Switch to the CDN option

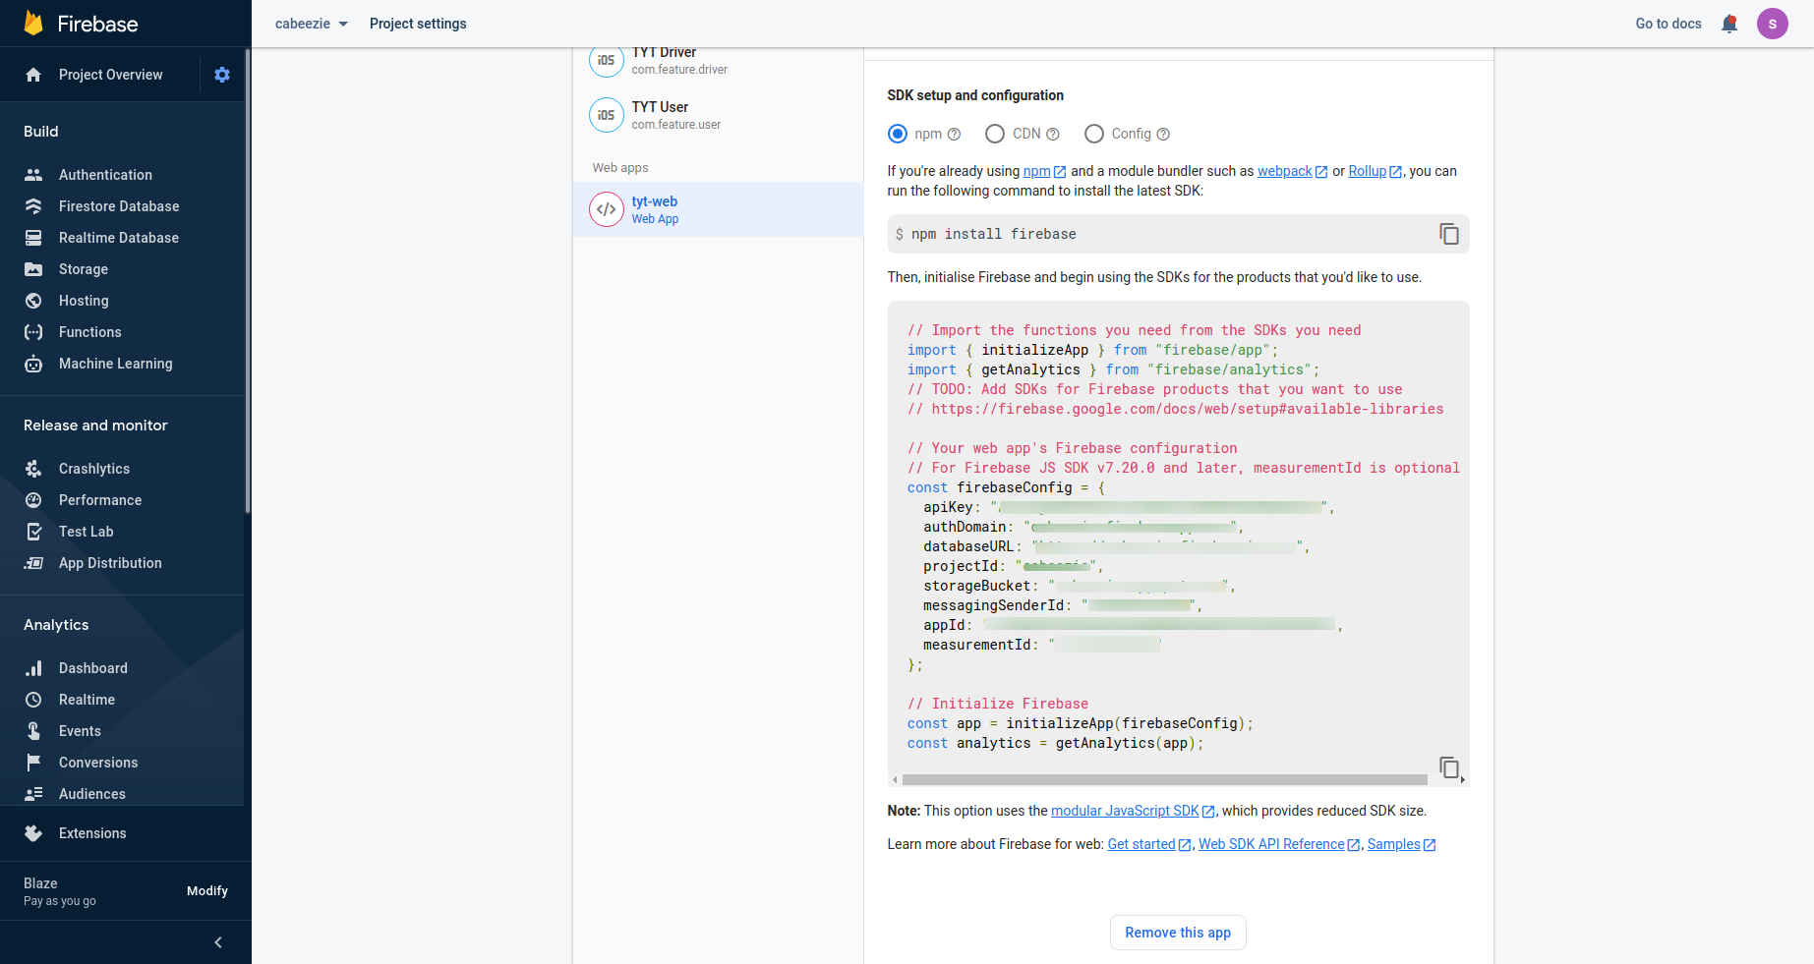click(994, 134)
